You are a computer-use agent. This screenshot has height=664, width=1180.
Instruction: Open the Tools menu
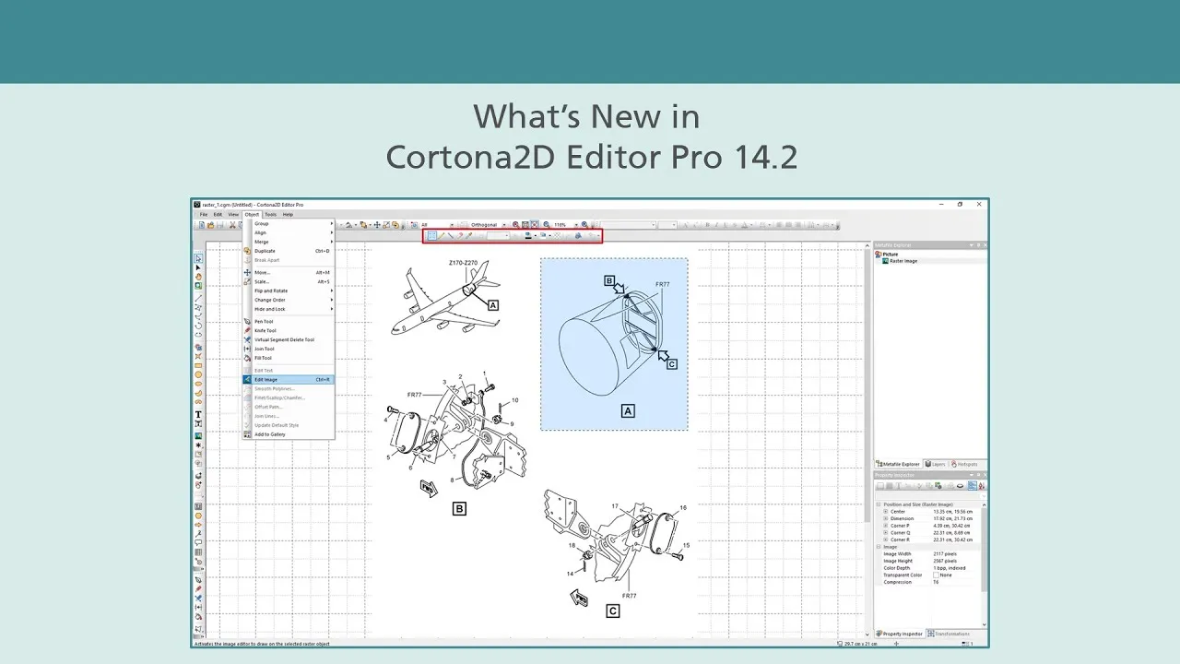[270, 214]
